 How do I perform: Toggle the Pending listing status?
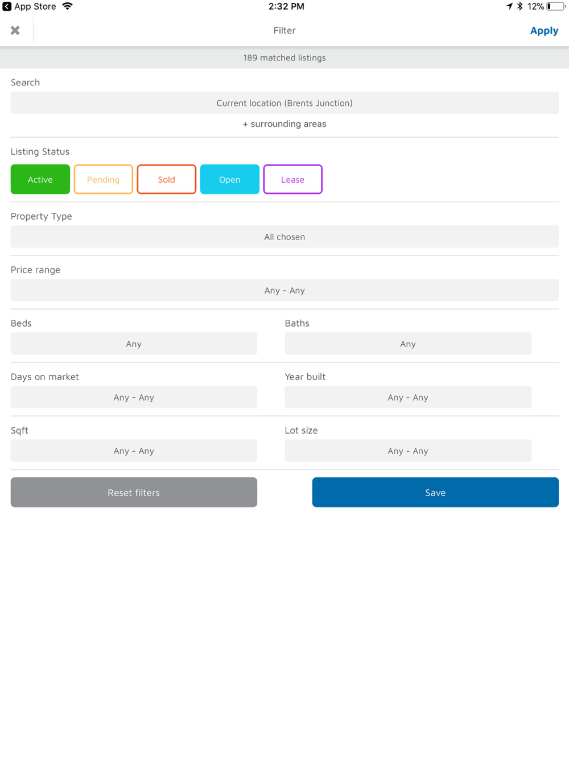(x=104, y=179)
